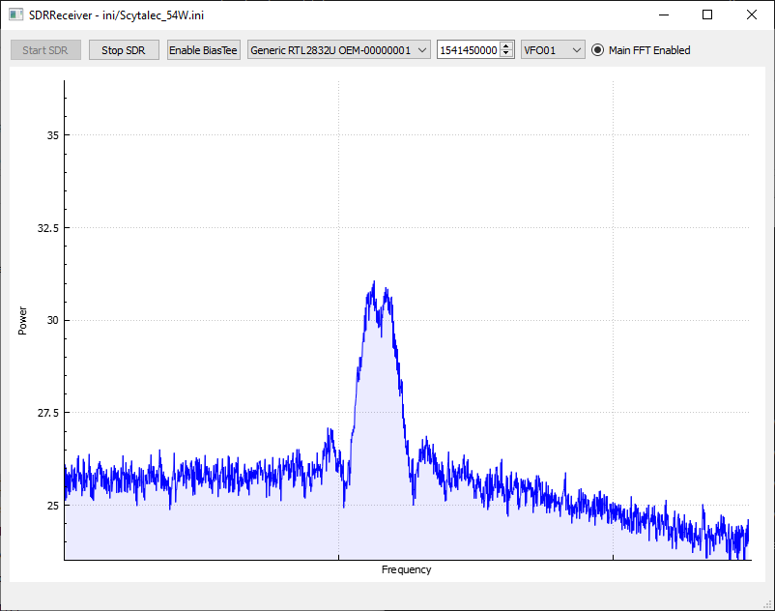Click the Power axis label
Screen dimensions: 775x611
tap(22, 320)
